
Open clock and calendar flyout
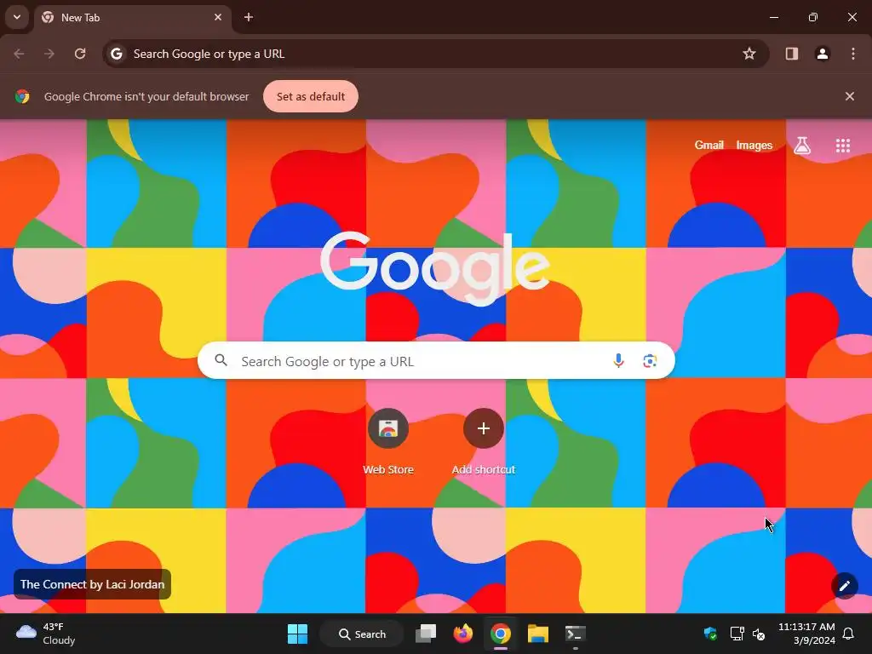pos(806,634)
